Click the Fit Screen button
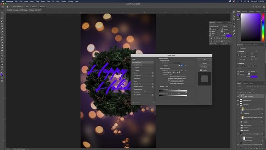Image resolution: width=266 pixels, height=150 pixels. coord(34,7)
